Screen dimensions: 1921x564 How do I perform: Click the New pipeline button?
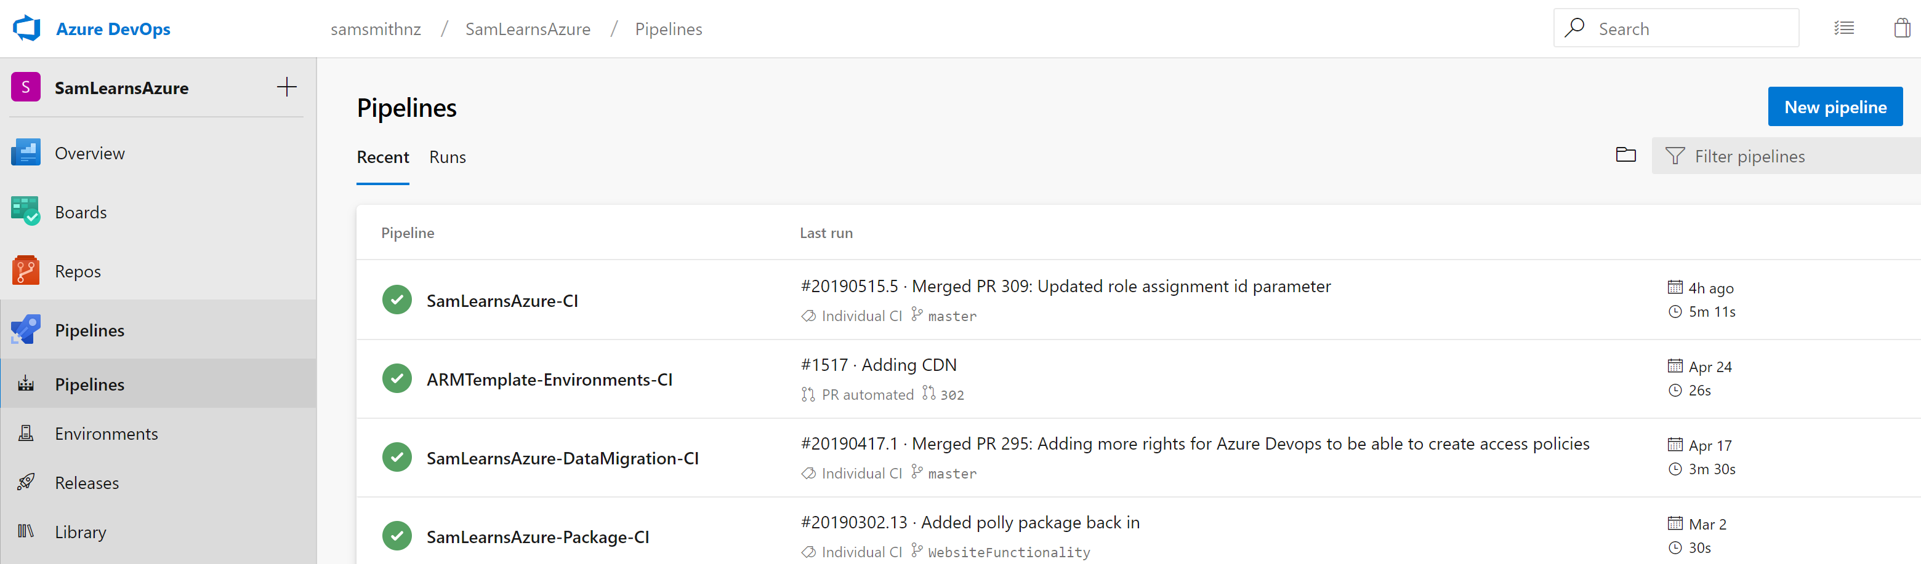tap(1835, 107)
